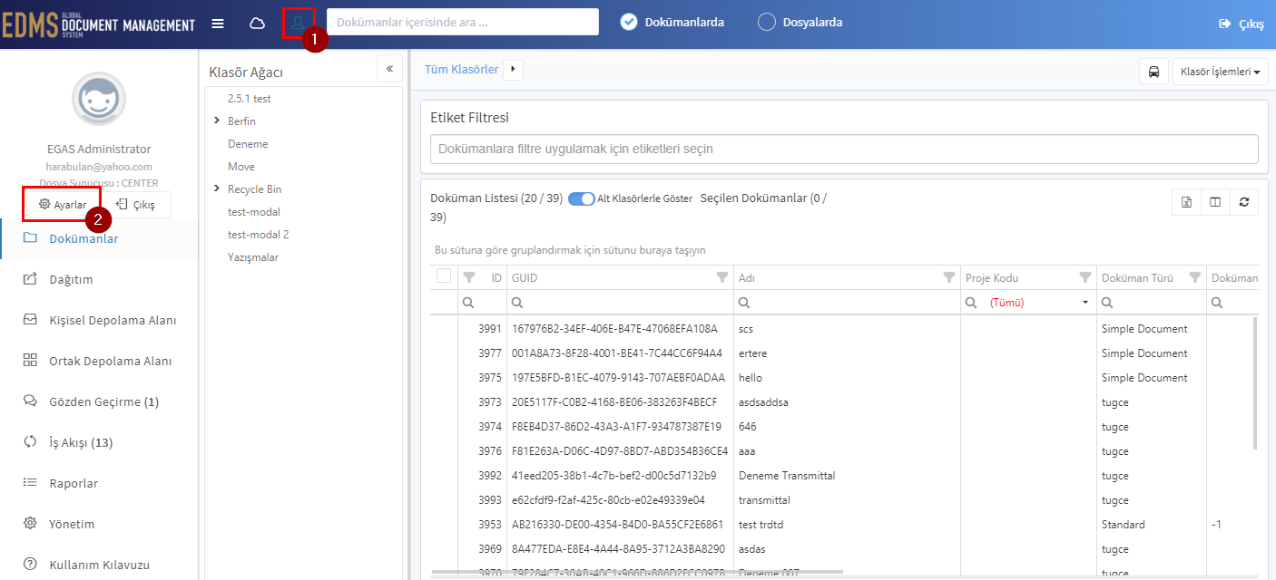The image size is (1276, 580).
Task: Click the row with ID 3973
Action: click(x=843, y=402)
